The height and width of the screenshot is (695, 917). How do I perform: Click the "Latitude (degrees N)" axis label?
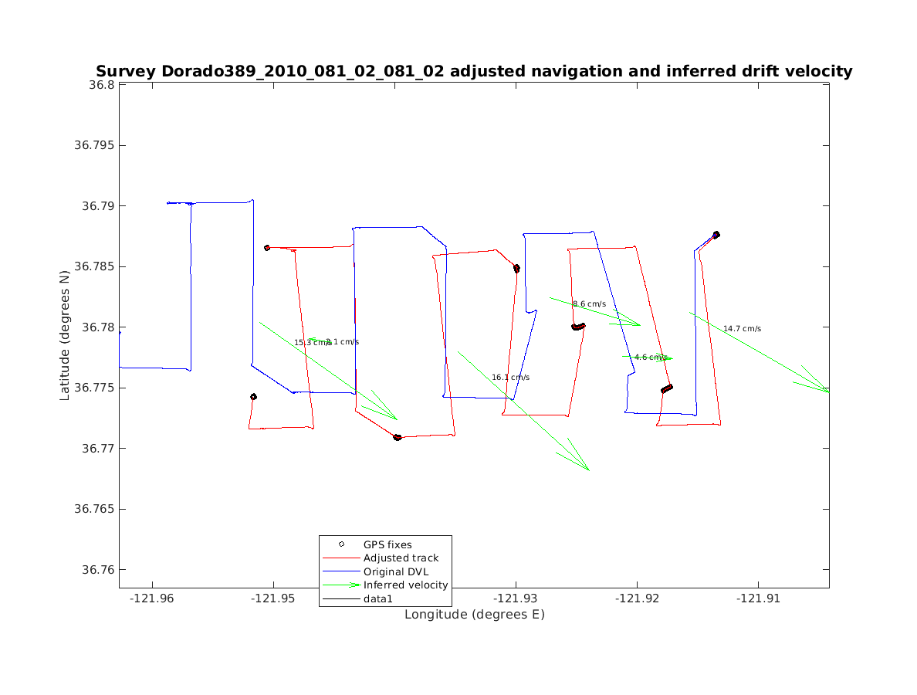pyautogui.click(x=66, y=335)
